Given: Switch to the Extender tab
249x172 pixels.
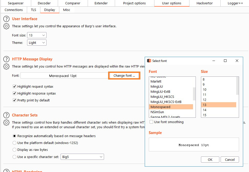Looking at the screenshot, I should [x=101, y=3].
